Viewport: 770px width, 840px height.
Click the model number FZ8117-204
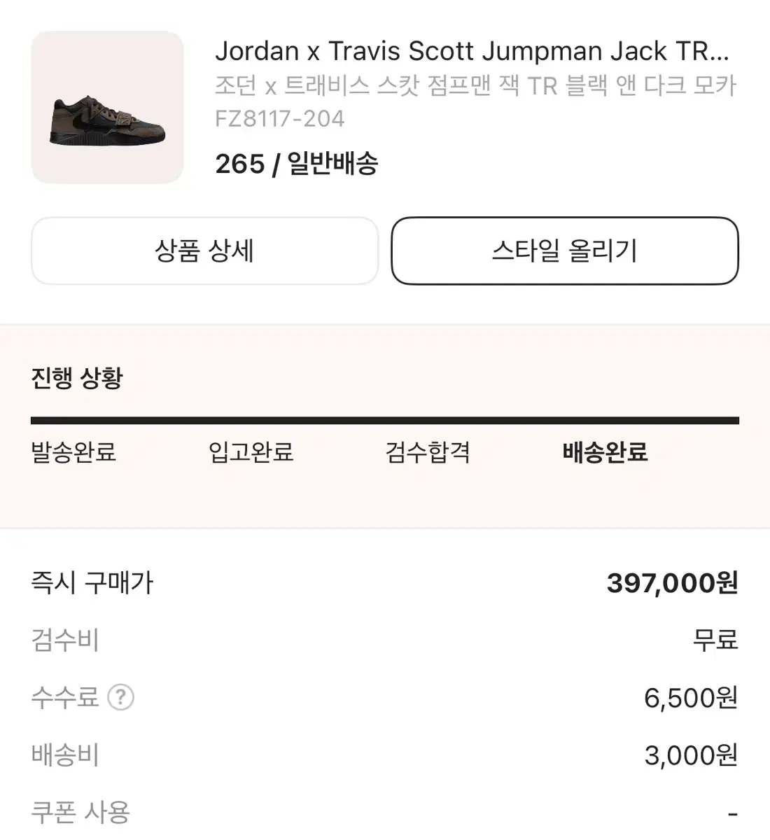click(x=279, y=119)
